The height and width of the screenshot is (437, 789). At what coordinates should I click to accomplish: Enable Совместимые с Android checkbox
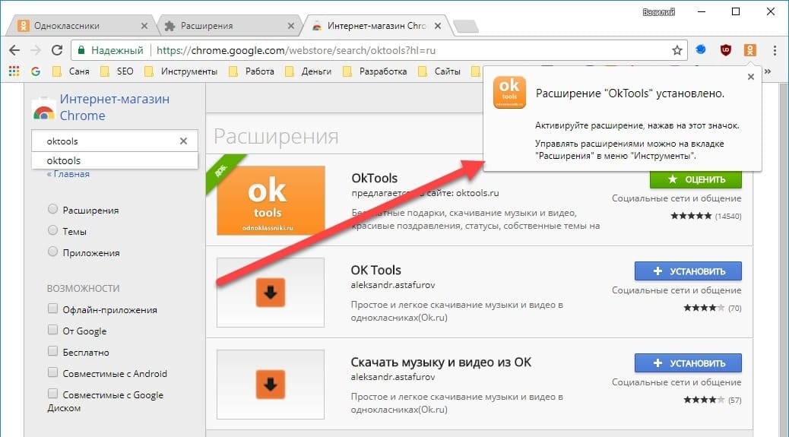point(52,372)
